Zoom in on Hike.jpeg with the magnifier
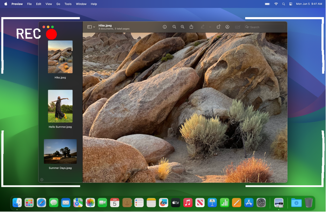The image size is (326, 212). coord(182,27)
